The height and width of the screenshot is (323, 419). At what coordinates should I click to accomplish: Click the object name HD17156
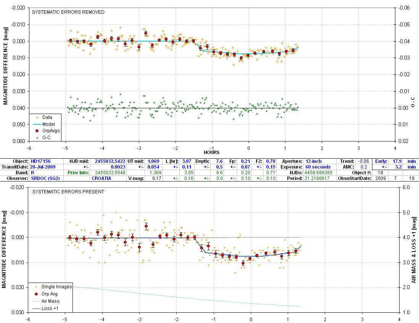click(40, 161)
